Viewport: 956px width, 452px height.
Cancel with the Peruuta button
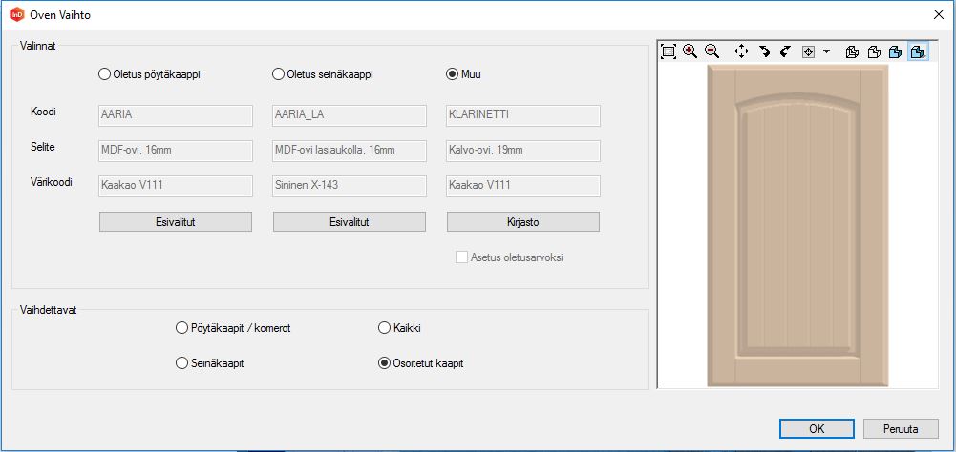[901, 428]
